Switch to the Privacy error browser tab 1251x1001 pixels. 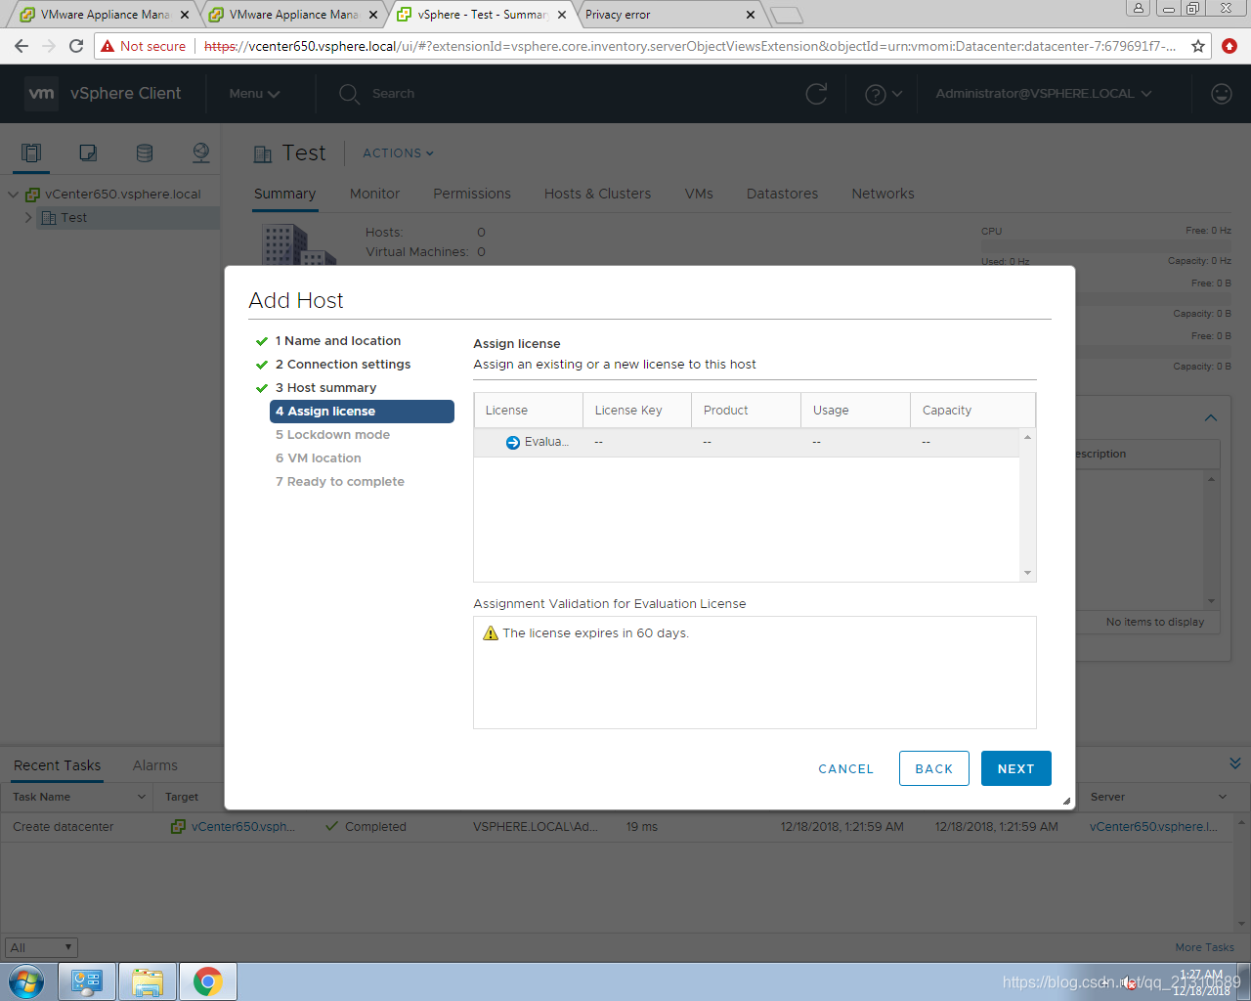click(x=668, y=15)
